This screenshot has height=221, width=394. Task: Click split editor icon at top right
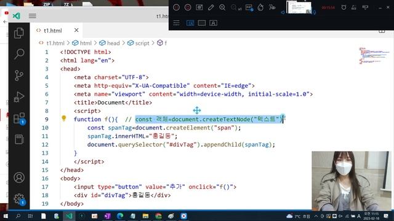pos(382,32)
